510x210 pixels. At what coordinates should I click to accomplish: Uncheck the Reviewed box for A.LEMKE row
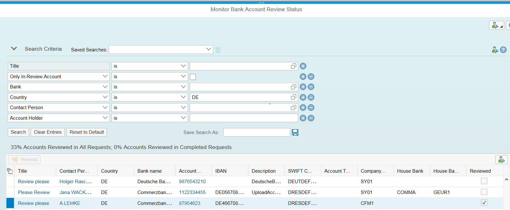(x=484, y=203)
